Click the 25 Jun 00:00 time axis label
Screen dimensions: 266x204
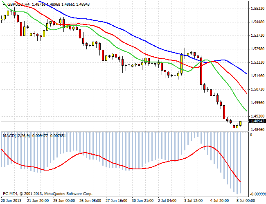tap(64, 201)
